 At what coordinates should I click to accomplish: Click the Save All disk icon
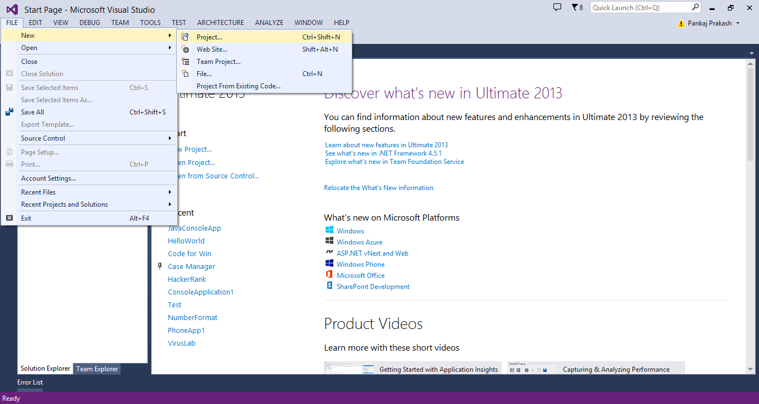[x=9, y=112]
